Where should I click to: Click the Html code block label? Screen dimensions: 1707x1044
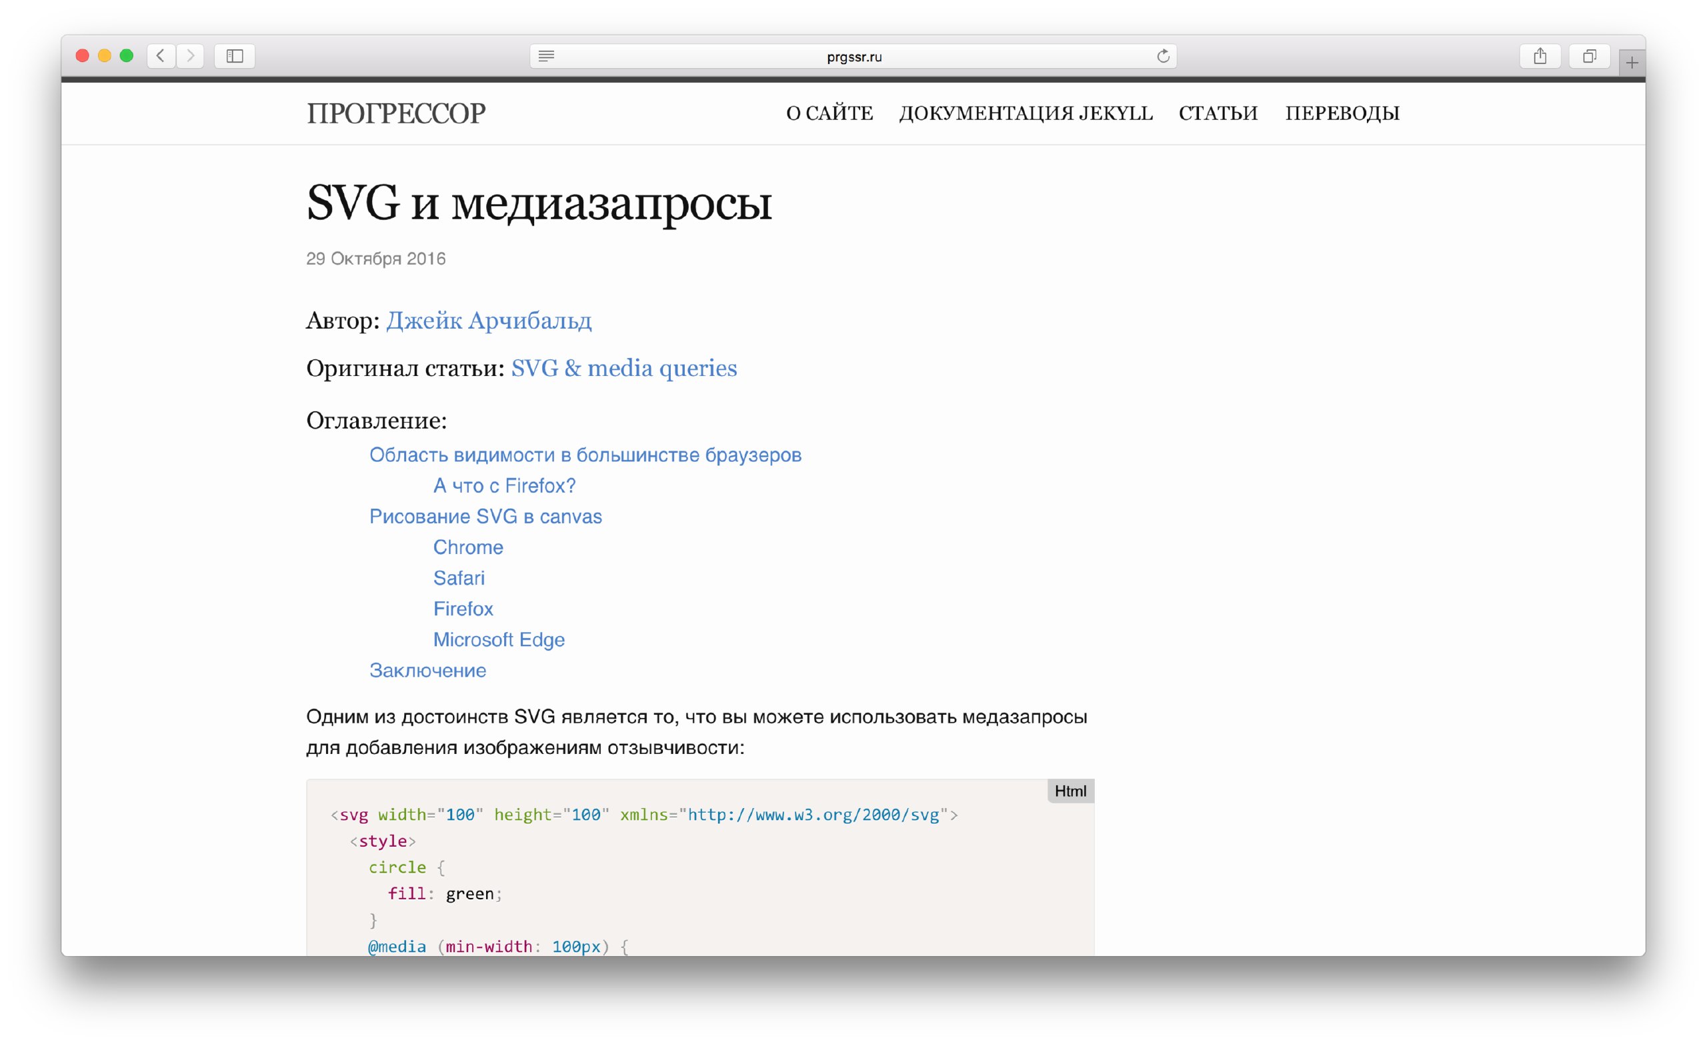[1070, 791]
